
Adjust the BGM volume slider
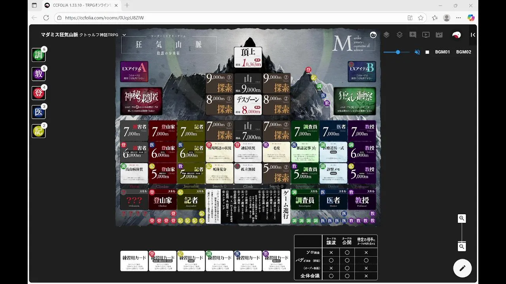coord(396,52)
